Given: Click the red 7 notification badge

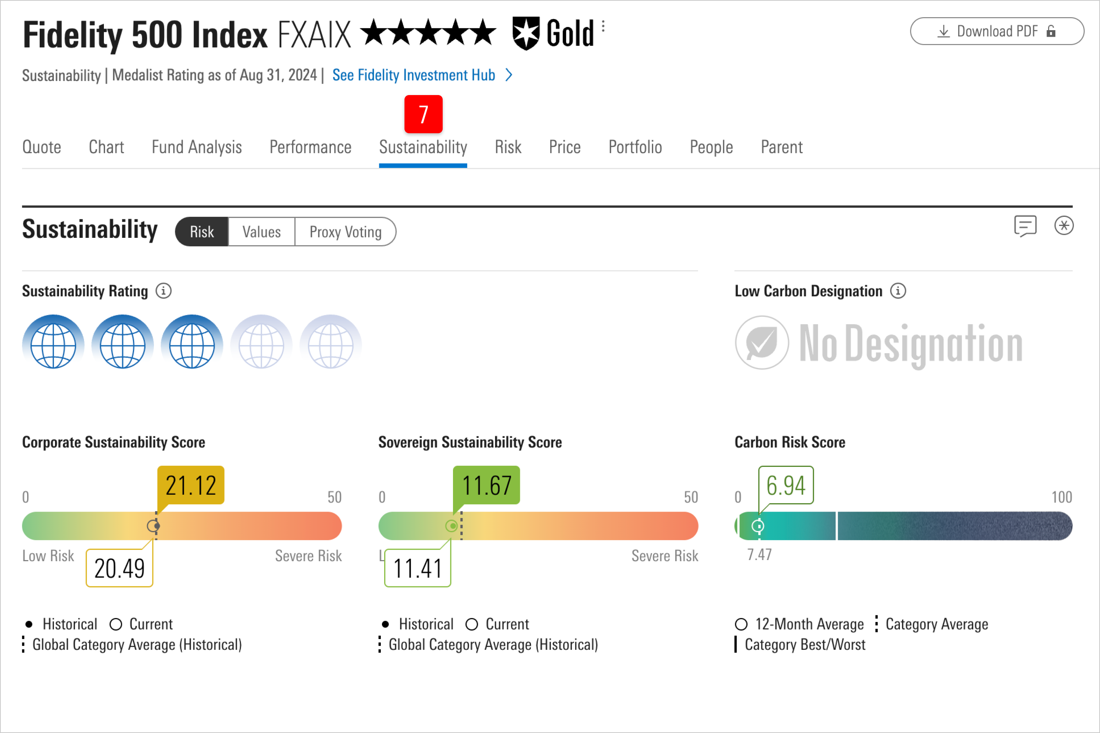Looking at the screenshot, I should [x=423, y=115].
